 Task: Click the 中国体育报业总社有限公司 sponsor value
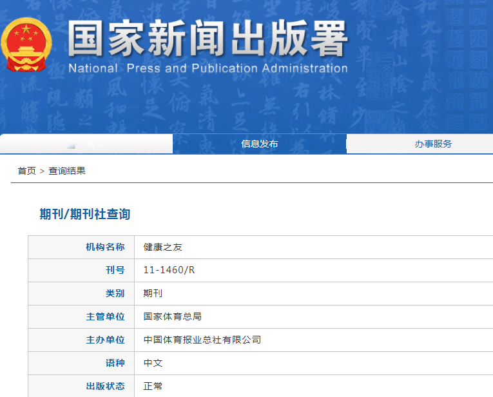coord(202,340)
